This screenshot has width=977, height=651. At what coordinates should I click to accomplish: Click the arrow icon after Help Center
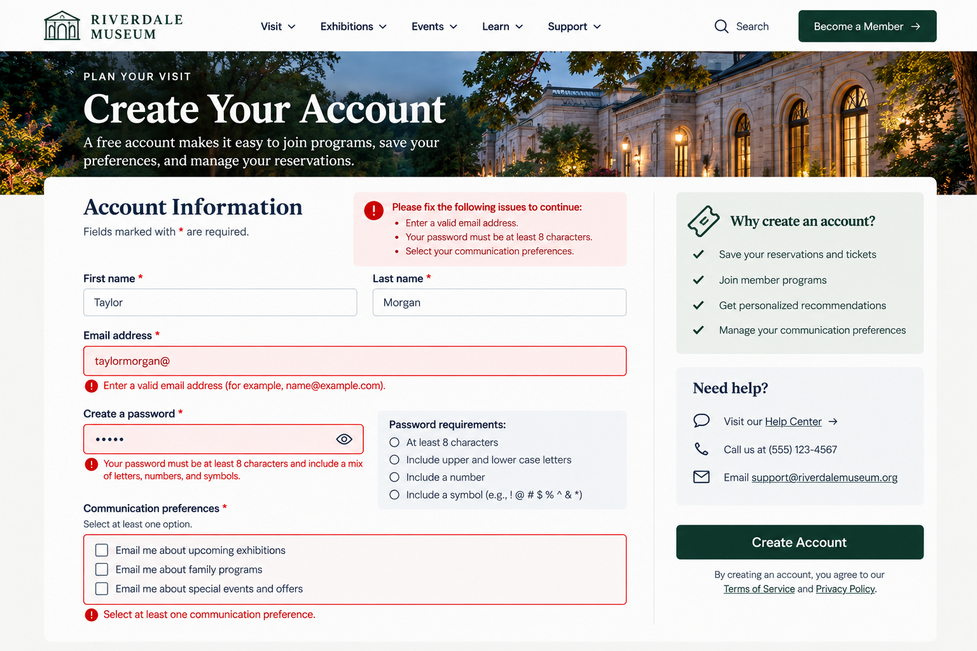(833, 421)
